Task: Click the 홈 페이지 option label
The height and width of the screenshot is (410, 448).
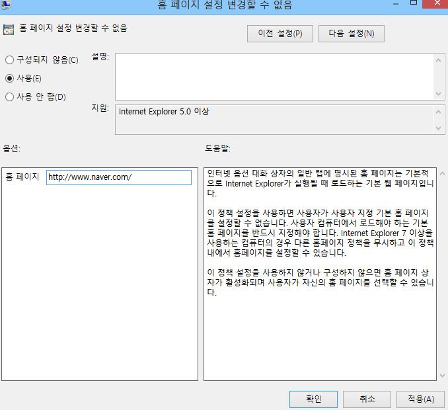Action: pos(22,177)
